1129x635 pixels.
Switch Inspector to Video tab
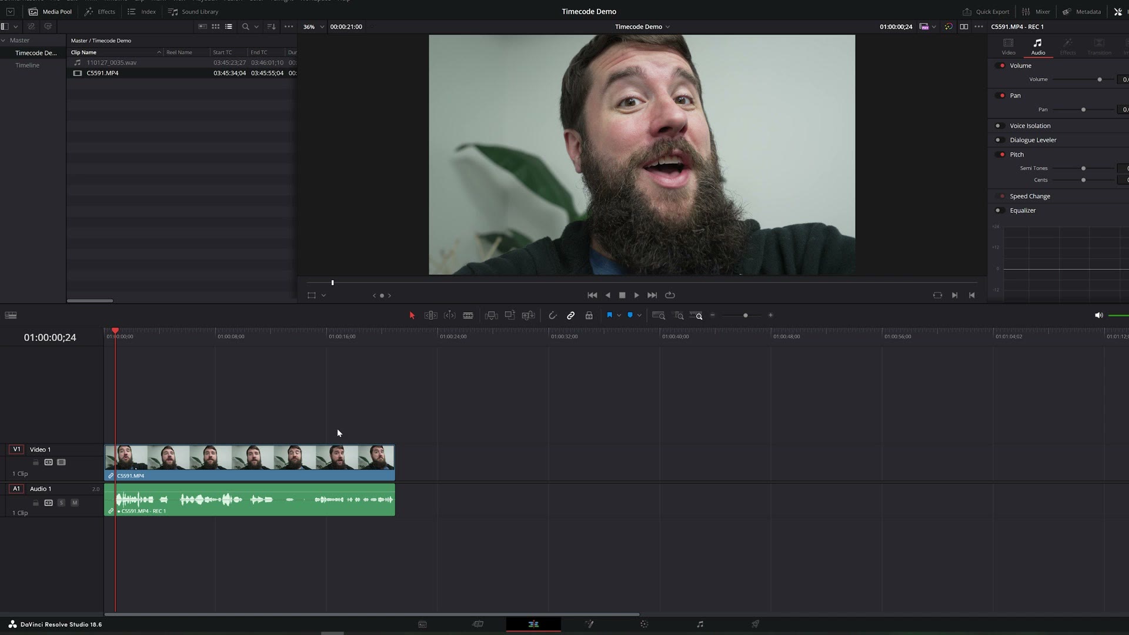tap(1008, 46)
